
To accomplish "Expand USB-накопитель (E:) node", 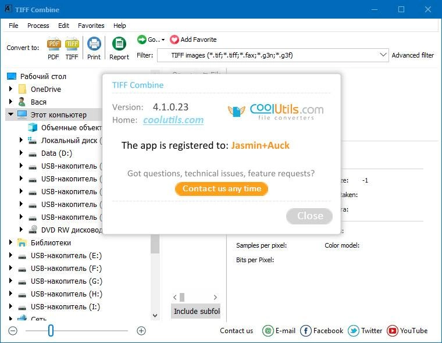I will [x=10, y=255].
